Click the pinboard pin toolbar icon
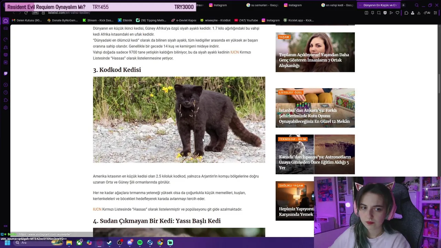Viewport: 441px width, 248px height. pyautogui.click(x=372, y=13)
